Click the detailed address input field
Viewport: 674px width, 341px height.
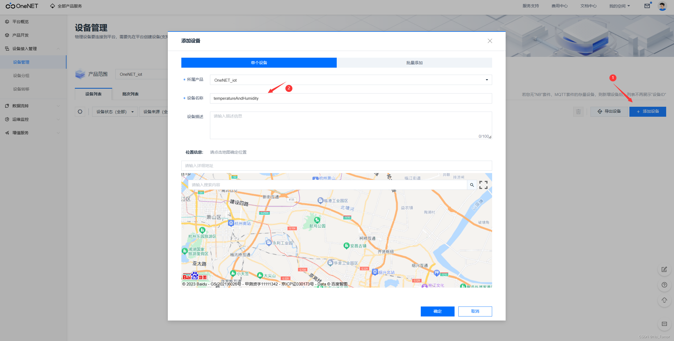point(336,166)
